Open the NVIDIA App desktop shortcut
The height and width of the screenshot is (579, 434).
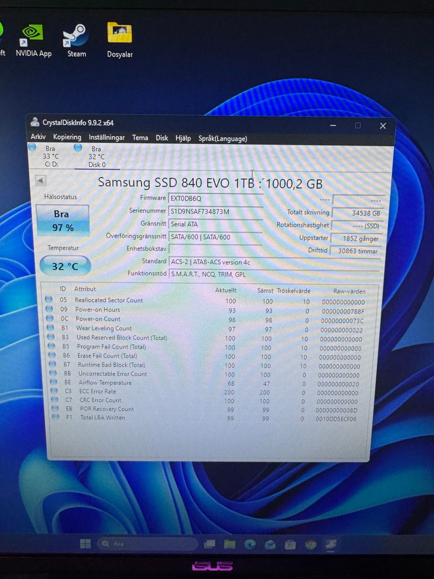[33, 41]
